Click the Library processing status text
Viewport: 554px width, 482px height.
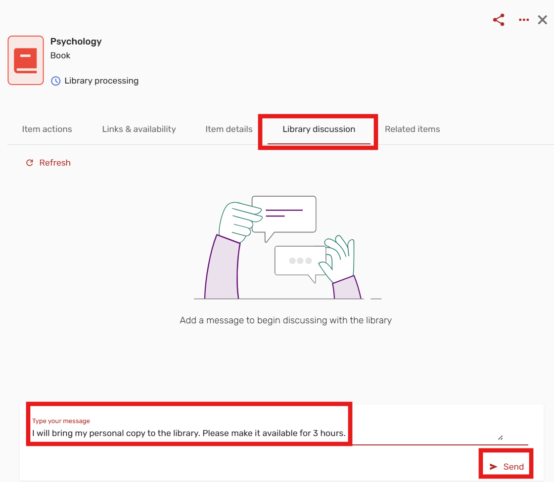101,81
